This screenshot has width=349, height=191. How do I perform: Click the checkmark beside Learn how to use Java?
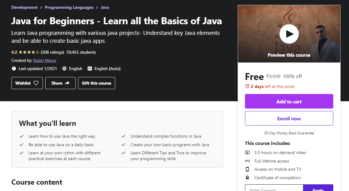coord(21,136)
